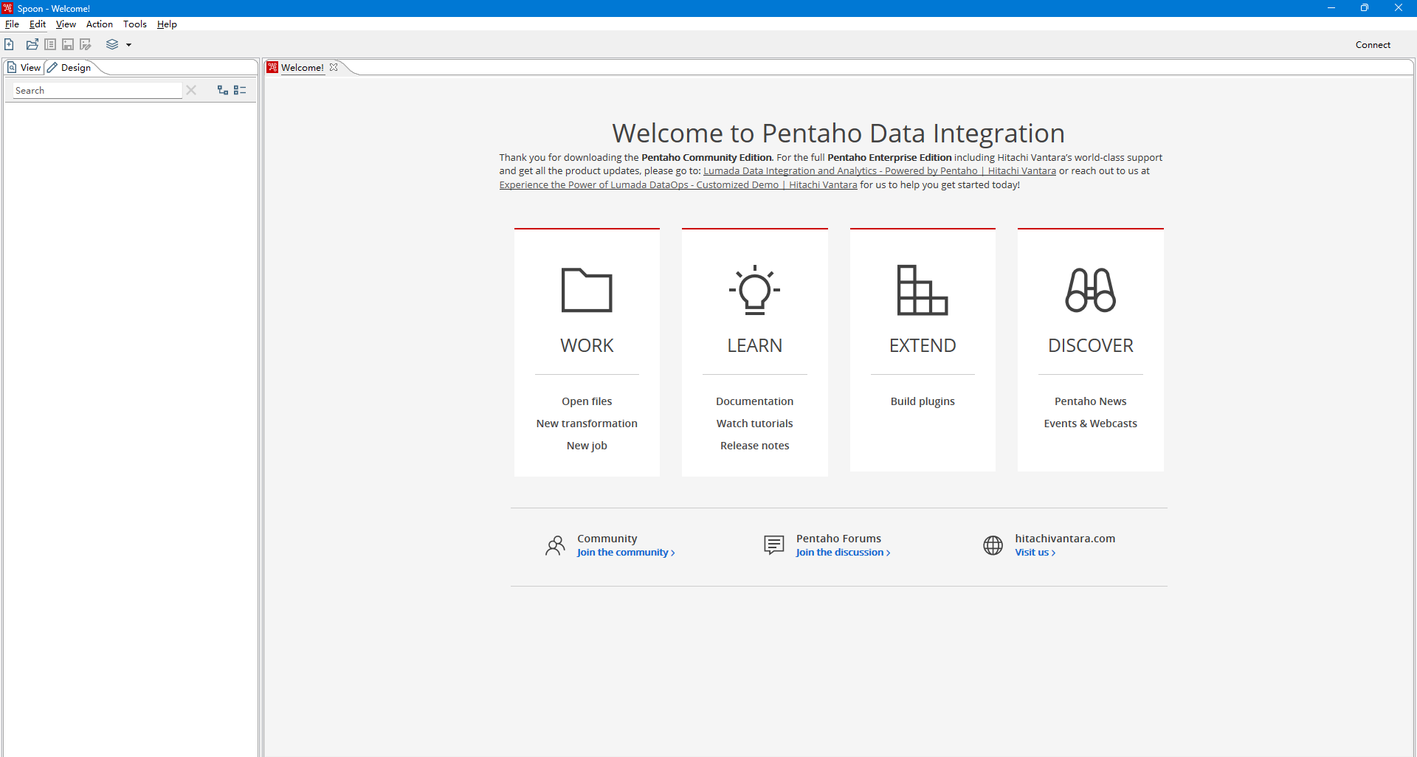Click the Connect button
The image size is (1417, 757).
(x=1373, y=44)
